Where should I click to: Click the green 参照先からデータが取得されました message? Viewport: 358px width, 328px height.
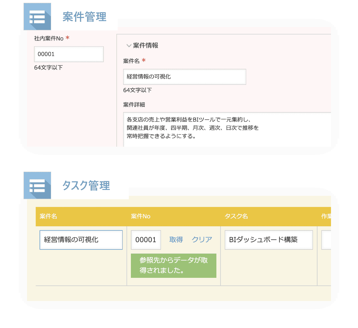click(x=173, y=265)
